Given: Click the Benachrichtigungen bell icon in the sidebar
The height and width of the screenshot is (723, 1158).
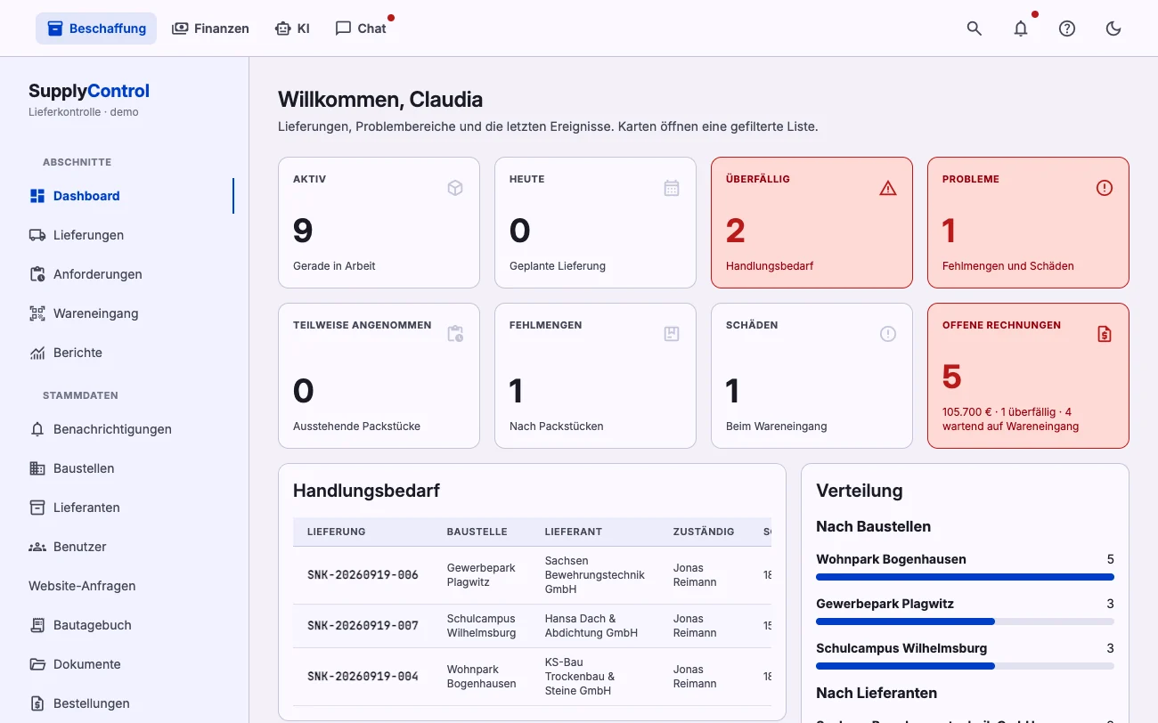Looking at the screenshot, I should 37,429.
